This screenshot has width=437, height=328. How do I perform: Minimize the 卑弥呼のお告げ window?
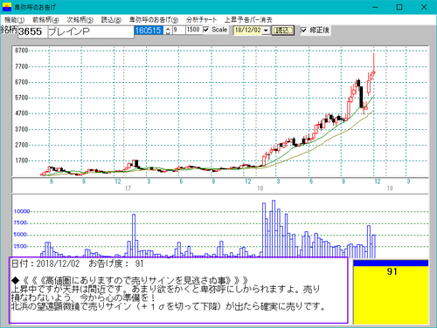pyautogui.click(x=375, y=7)
